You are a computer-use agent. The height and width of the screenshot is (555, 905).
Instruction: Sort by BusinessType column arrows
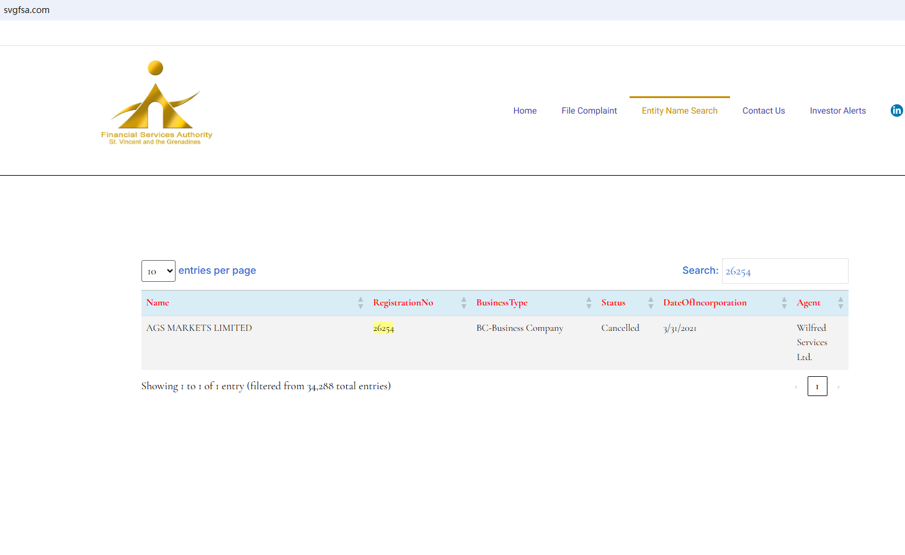[589, 303]
